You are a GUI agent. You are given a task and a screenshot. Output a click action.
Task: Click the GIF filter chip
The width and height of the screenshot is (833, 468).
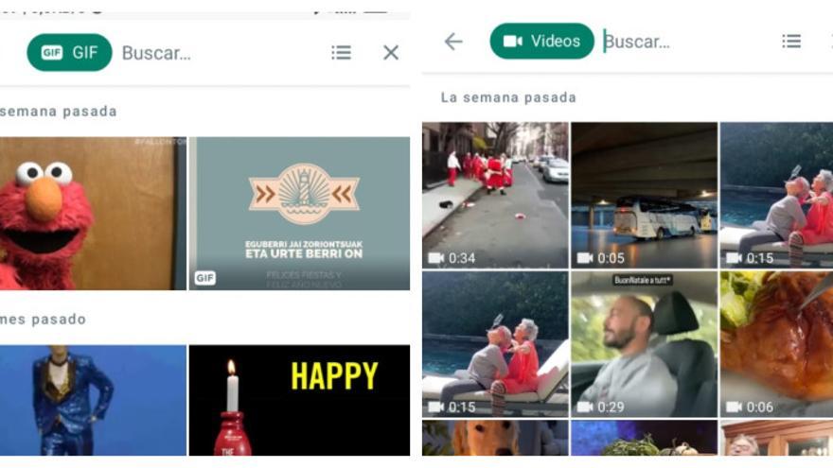point(70,53)
